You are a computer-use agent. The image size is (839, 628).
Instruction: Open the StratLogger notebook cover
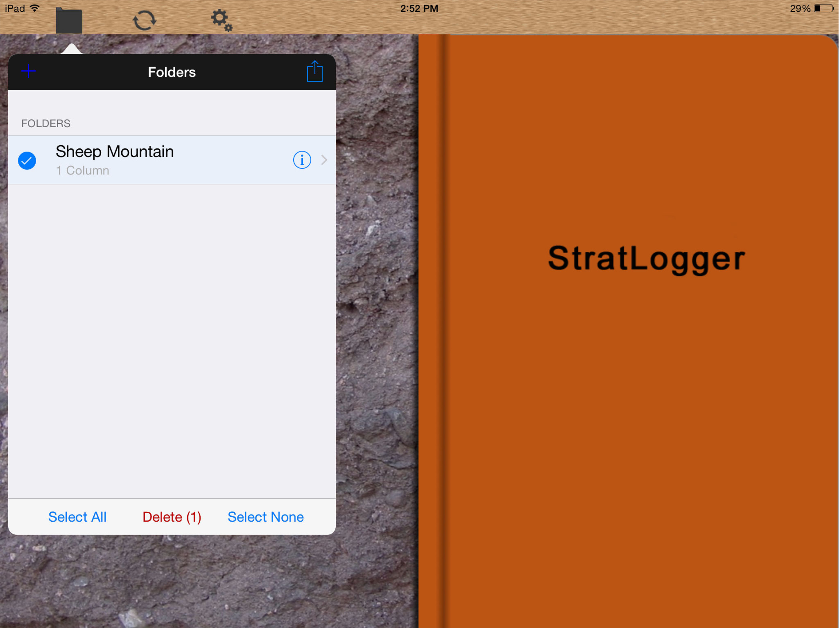coord(646,258)
